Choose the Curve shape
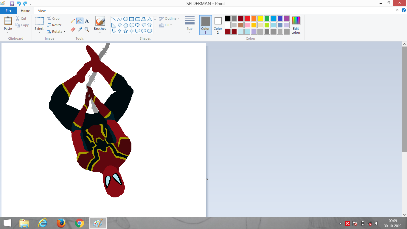This screenshot has height=229, width=407. coord(120,19)
